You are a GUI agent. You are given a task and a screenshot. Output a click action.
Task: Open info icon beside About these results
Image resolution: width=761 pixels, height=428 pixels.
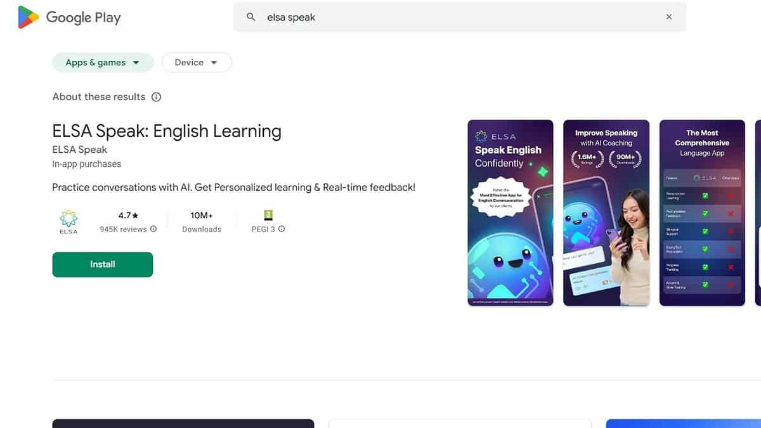pyautogui.click(x=156, y=97)
